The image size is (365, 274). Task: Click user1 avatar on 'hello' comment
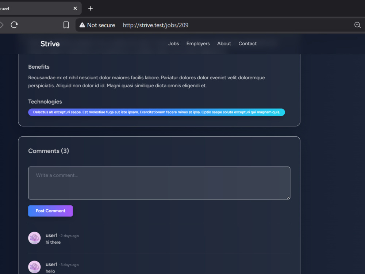(x=34, y=267)
